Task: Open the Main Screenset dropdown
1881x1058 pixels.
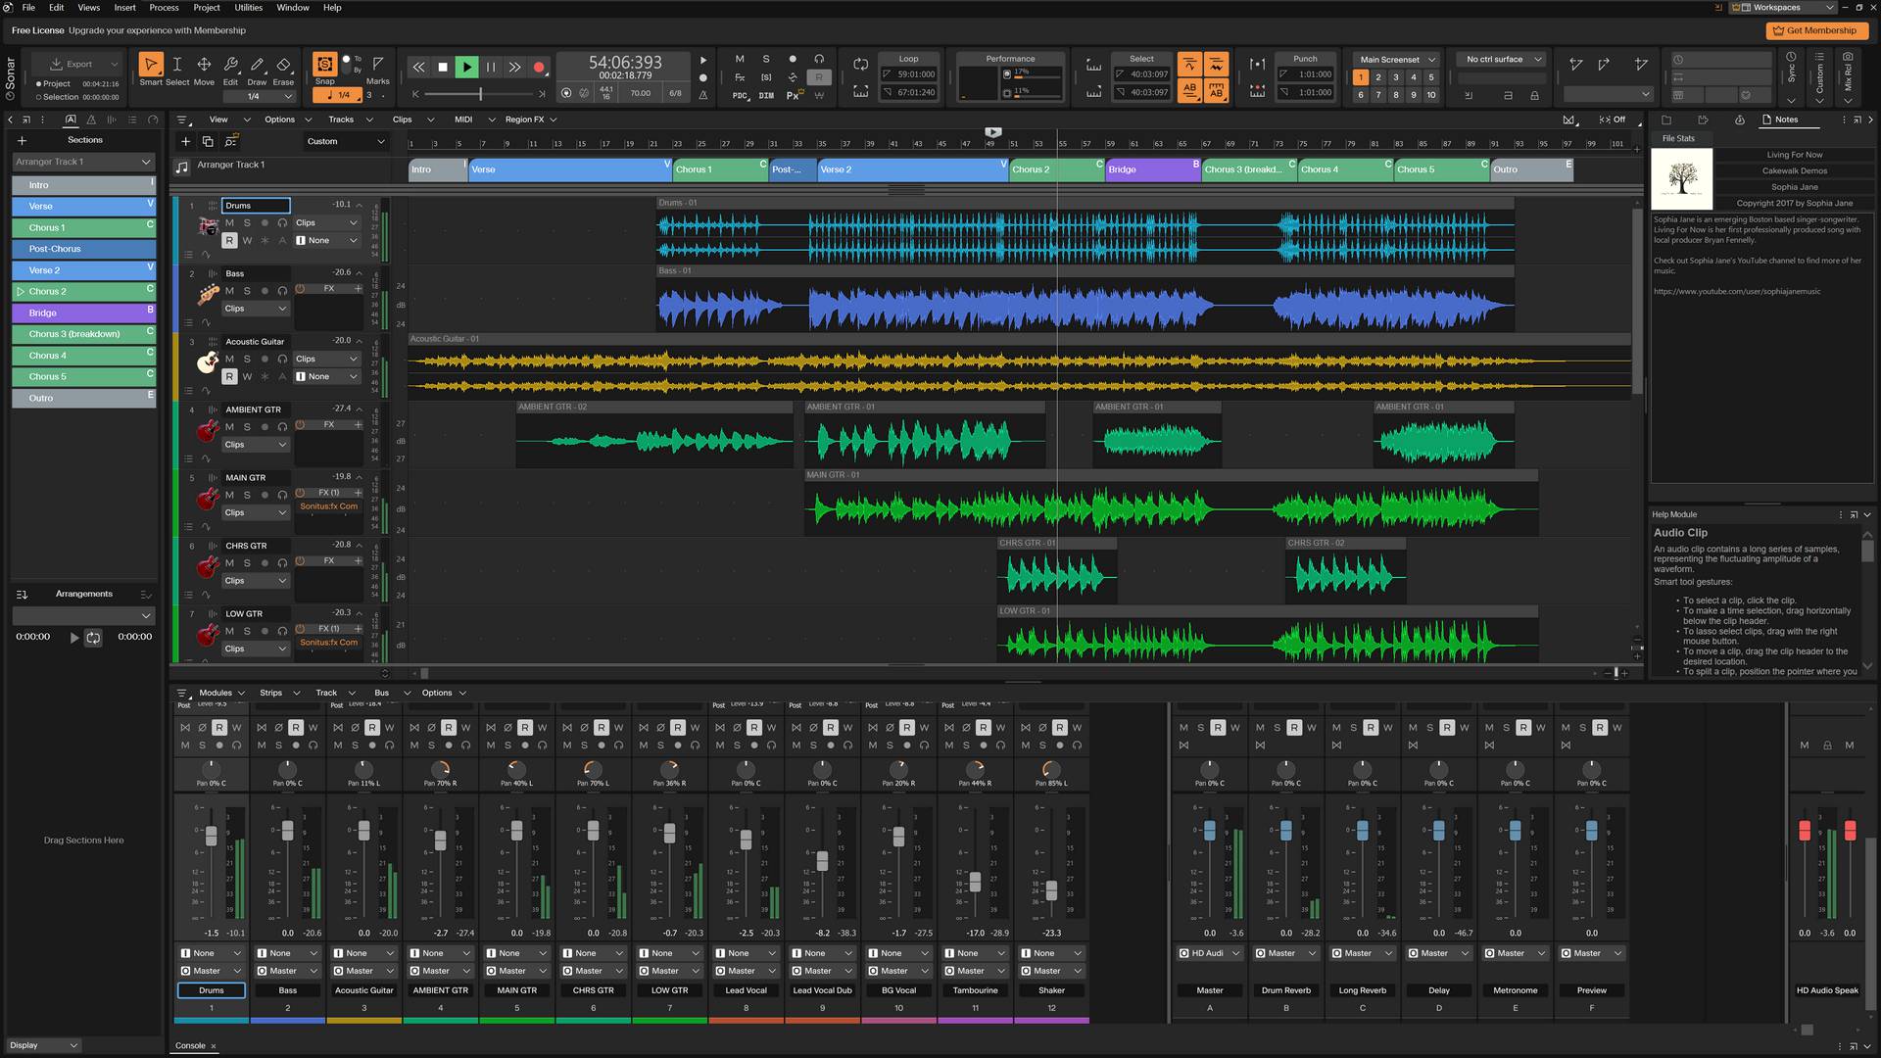Action: coord(1394,59)
